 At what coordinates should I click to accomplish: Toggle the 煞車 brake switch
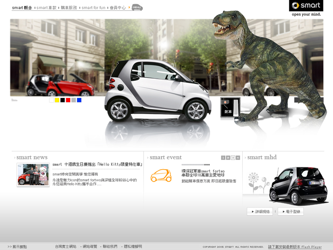click(231, 107)
